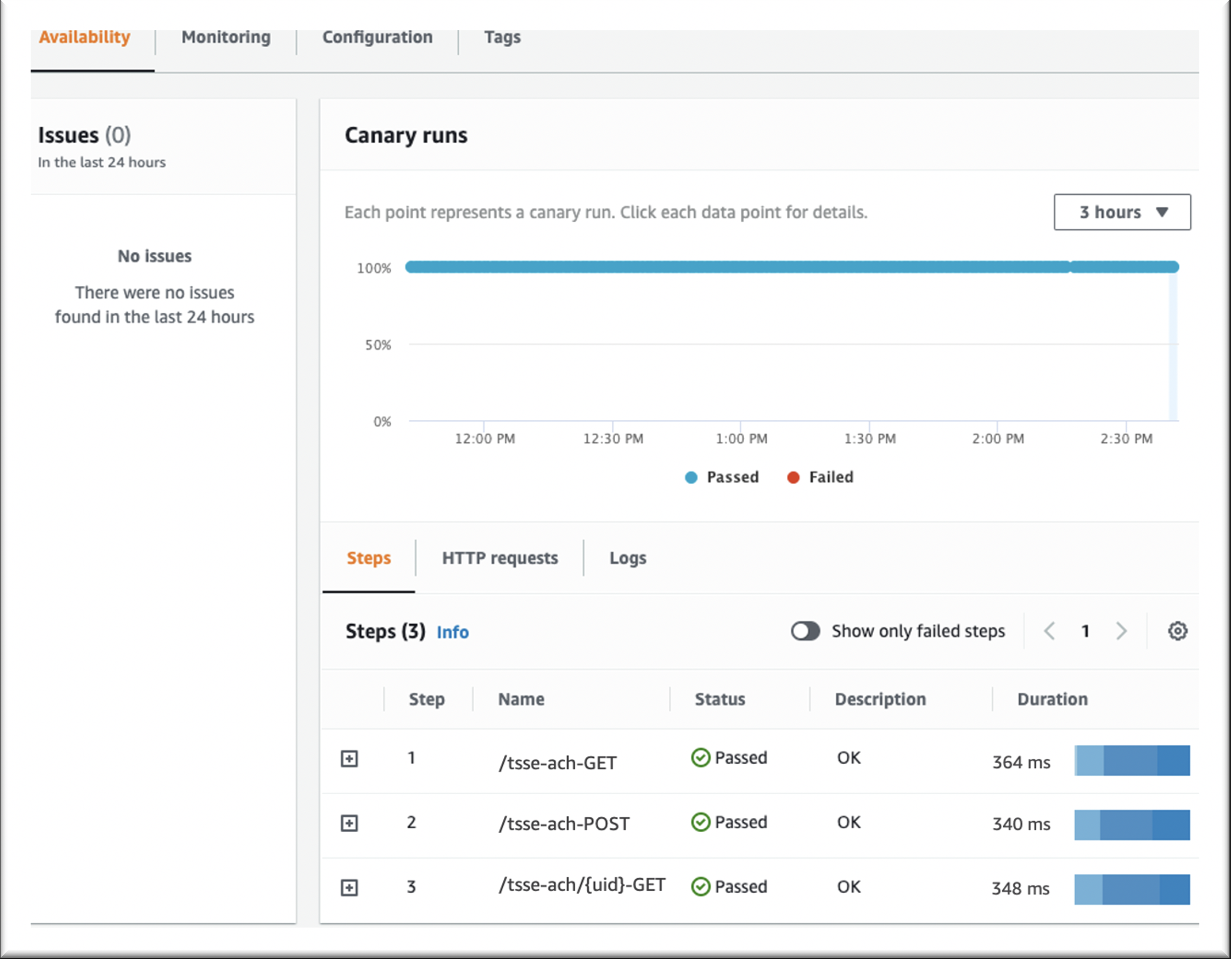
Task: Open the Logs tab
Action: pos(627,558)
